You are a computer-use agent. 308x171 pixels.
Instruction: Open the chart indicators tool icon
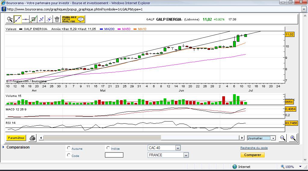(33, 19)
